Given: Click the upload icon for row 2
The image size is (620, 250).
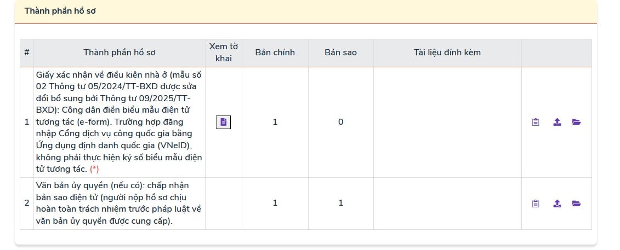Looking at the screenshot, I should [557, 204].
